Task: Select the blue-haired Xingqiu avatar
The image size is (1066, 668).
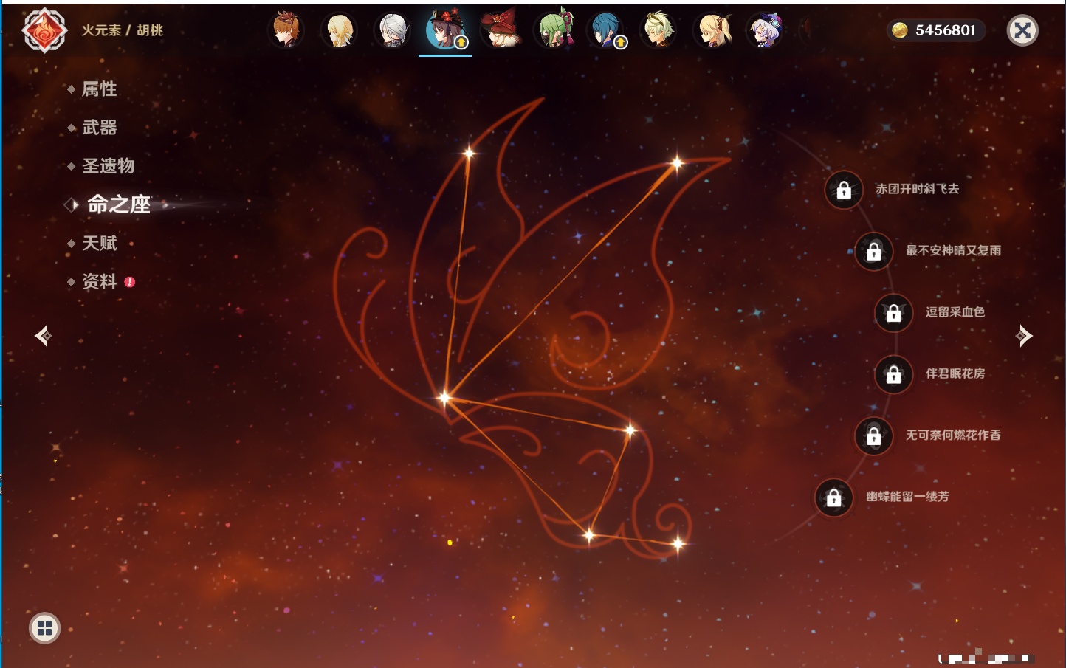Action: pos(606,30)
